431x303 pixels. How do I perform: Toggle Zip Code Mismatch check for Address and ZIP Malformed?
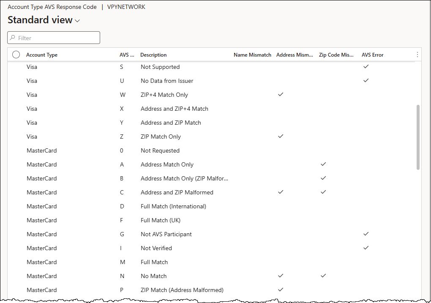[x=323, y=192]
